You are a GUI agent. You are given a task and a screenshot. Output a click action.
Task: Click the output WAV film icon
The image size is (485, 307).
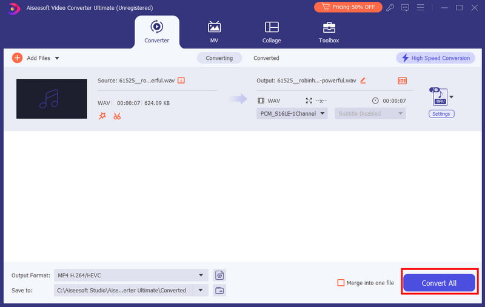coord(261,101)
